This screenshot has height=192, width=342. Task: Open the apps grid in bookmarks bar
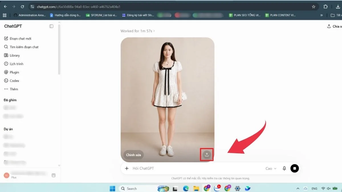pos(5,15)
